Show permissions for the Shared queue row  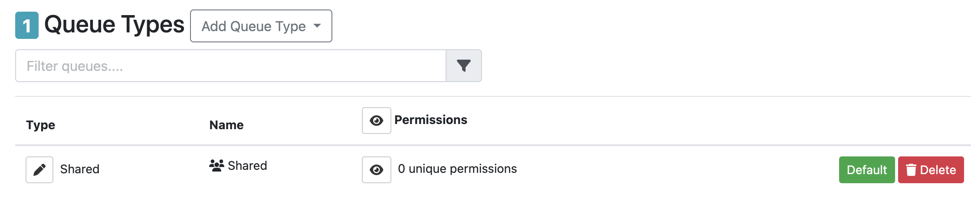[x=376, y=170]
